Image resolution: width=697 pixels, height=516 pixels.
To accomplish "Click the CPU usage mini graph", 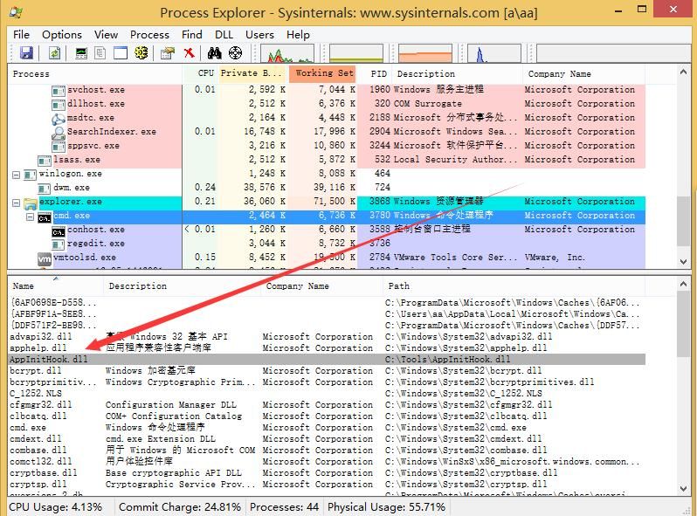I will [x=287, y=53].
